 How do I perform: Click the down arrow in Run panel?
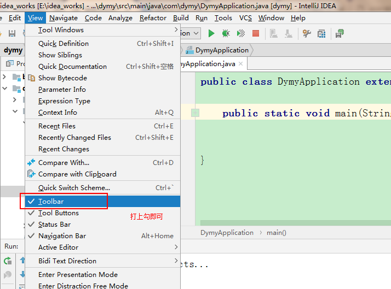22,274
